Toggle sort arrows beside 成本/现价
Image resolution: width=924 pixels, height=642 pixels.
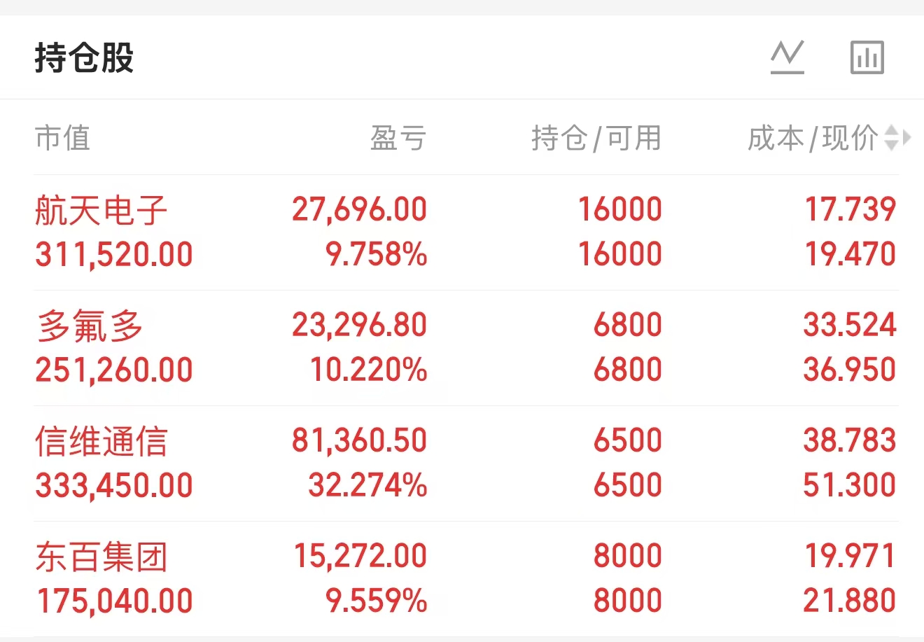[890, 138]
